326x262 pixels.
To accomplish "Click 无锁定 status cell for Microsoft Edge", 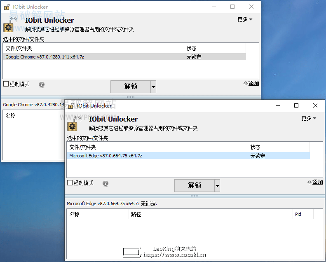I will [x=258, y=156].
